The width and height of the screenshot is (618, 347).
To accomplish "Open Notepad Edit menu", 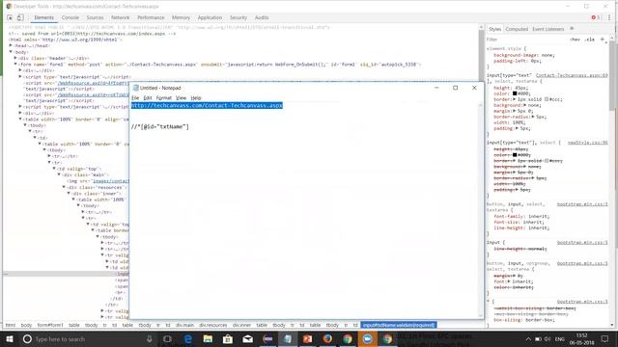I will 148,98.
